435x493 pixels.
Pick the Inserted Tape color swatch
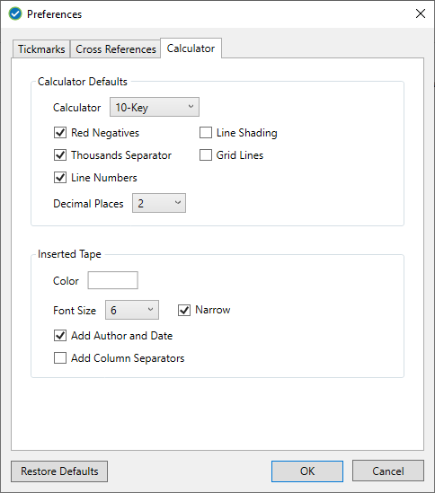[112, 280]
